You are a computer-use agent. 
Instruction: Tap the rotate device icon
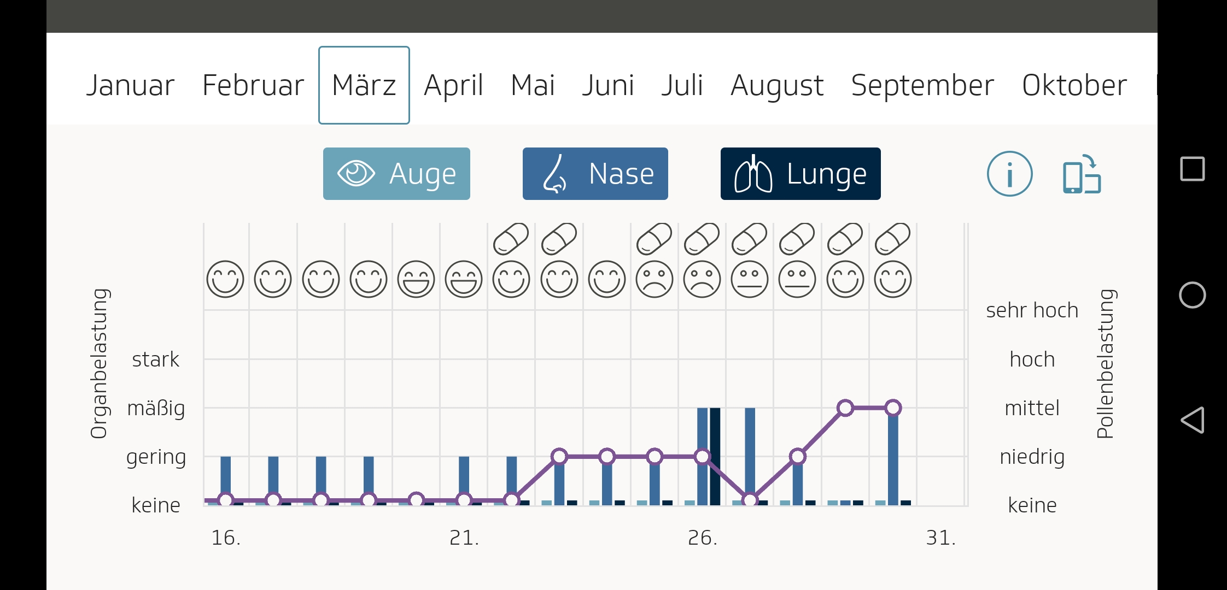click(1082, 175)
